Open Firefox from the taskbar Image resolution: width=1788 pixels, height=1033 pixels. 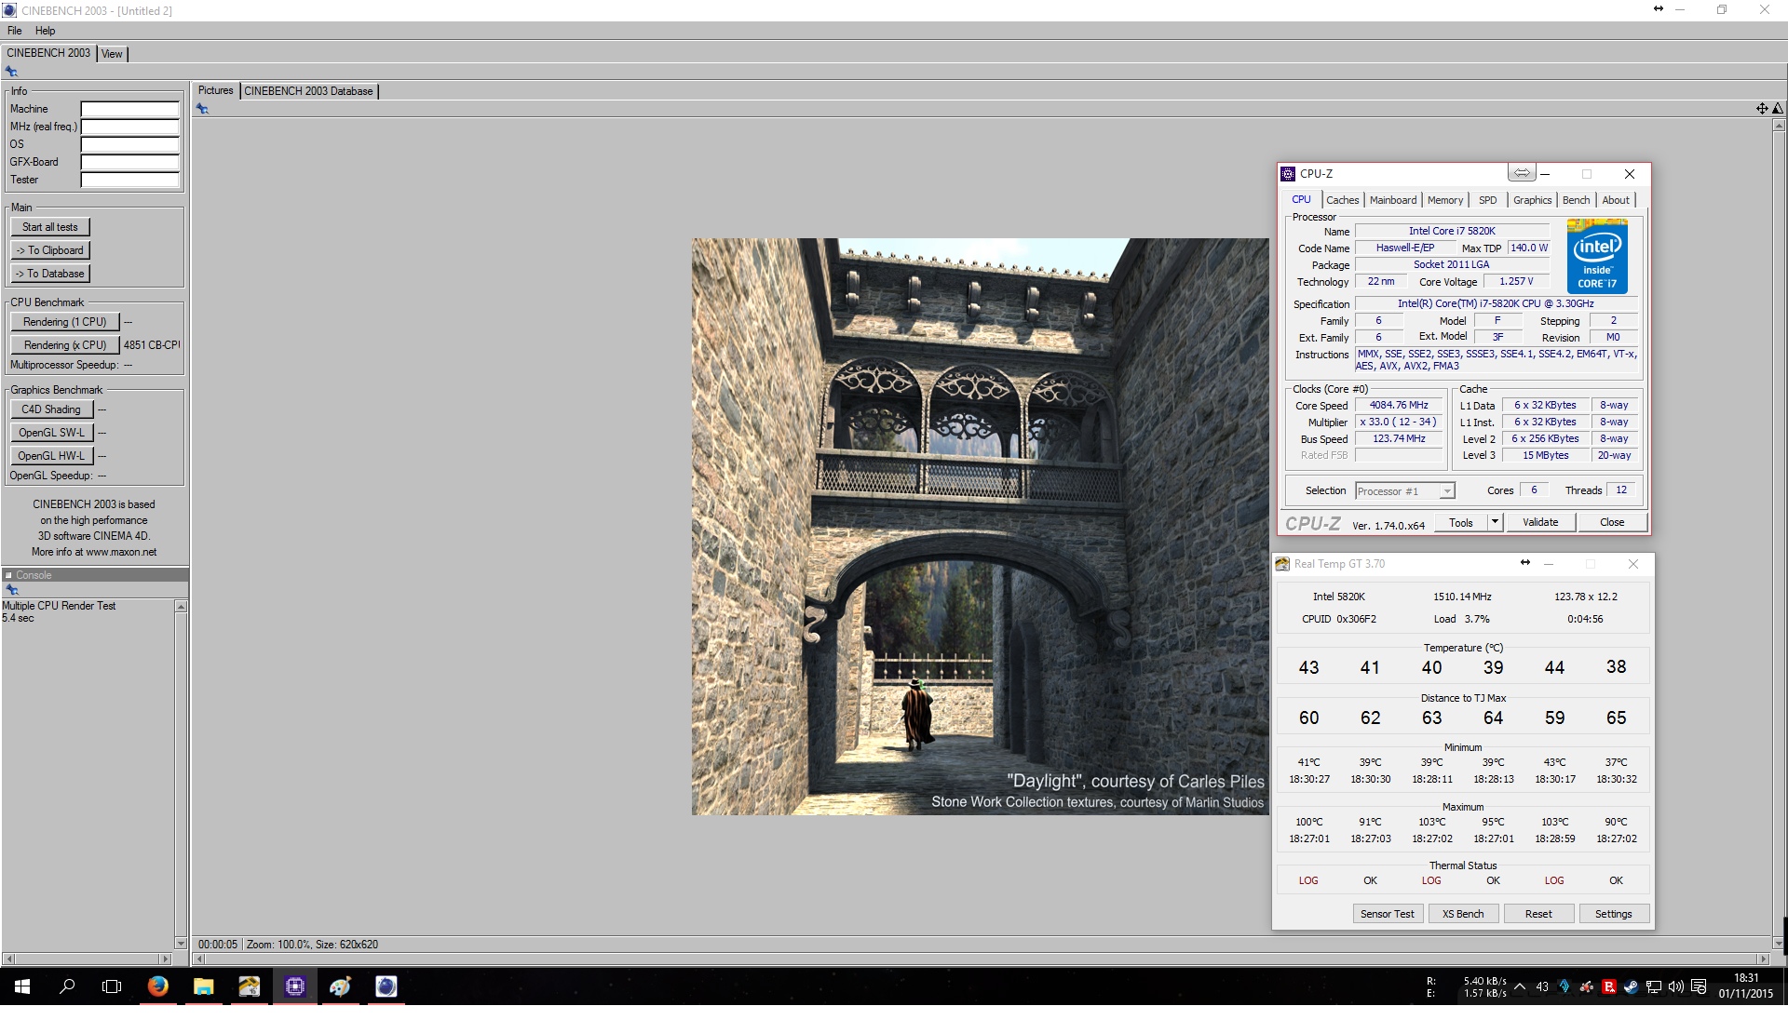158,986
